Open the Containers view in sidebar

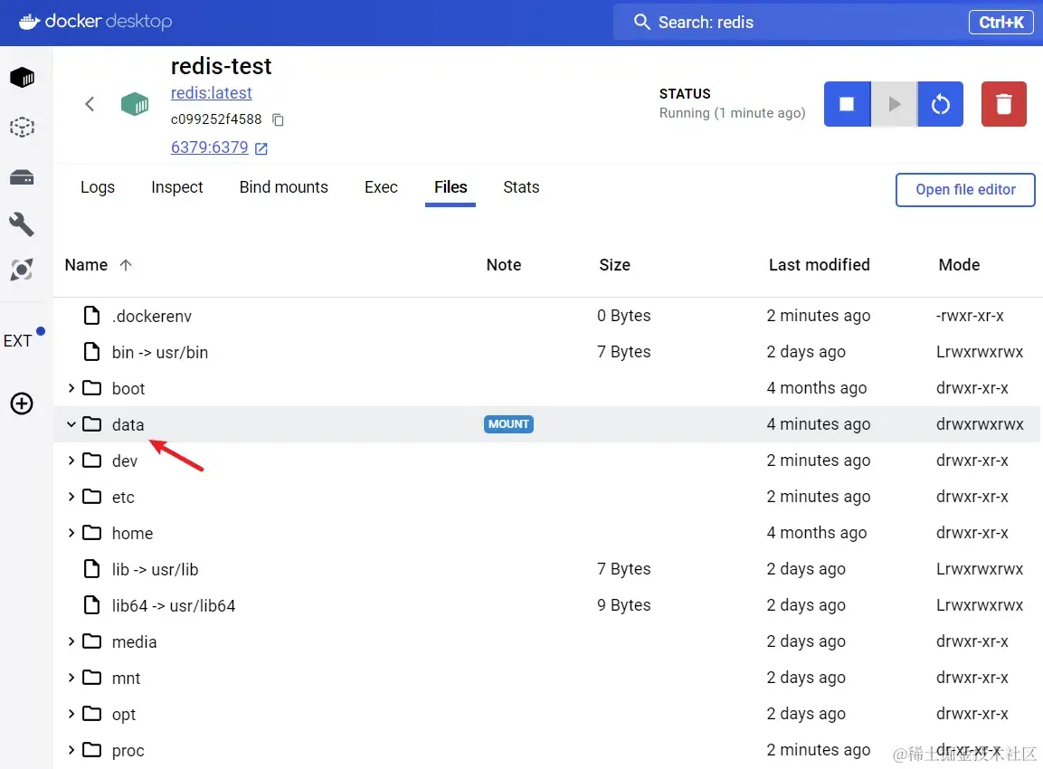pyautogui.click(x=22, y=78)
